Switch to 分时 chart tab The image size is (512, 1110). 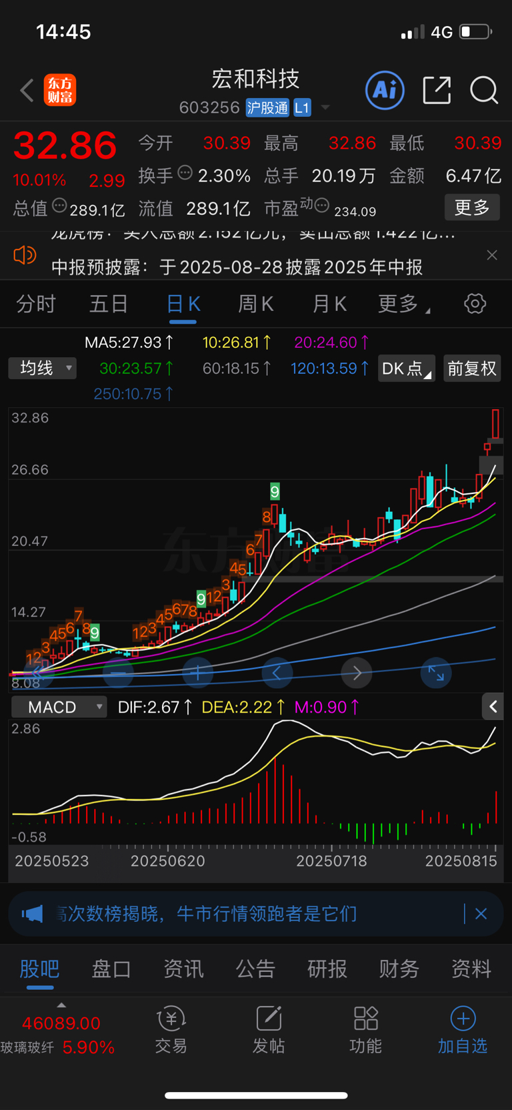click(x=37, y=304)
